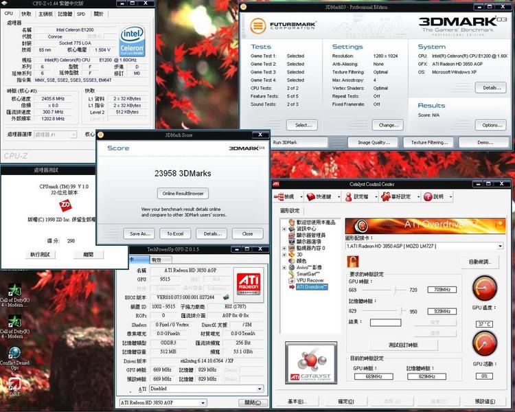Expand the 資訊中心 tree node
The height and width of the screenshot is (412, 515).
[284, 229]
